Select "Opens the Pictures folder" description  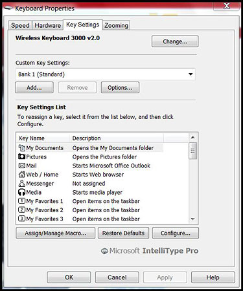coord(104,157)
